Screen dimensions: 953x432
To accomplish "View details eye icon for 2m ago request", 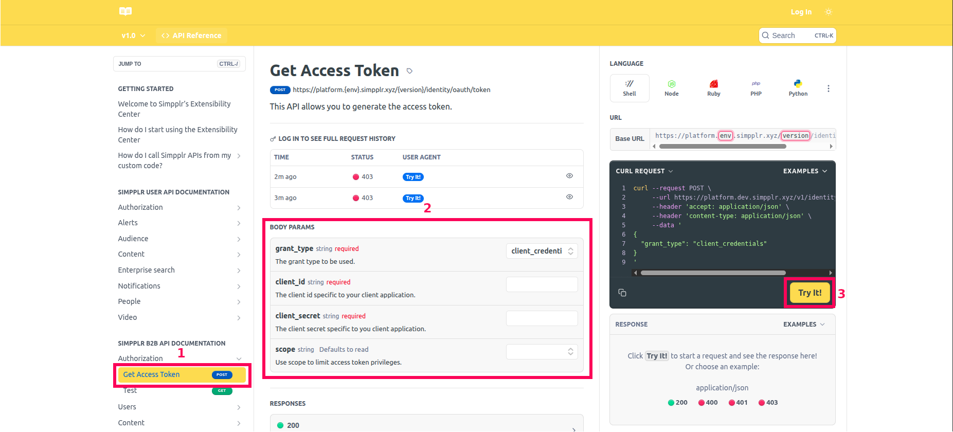I will (x=569, y=176).
